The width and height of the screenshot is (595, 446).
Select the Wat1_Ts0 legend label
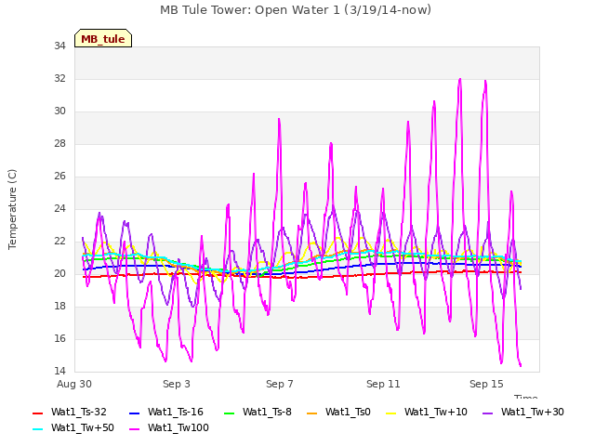click(348, 412)
